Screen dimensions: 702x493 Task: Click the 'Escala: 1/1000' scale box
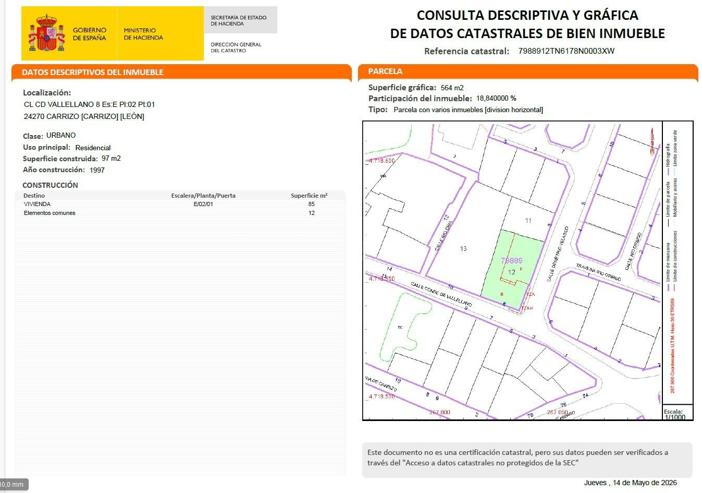678,413
